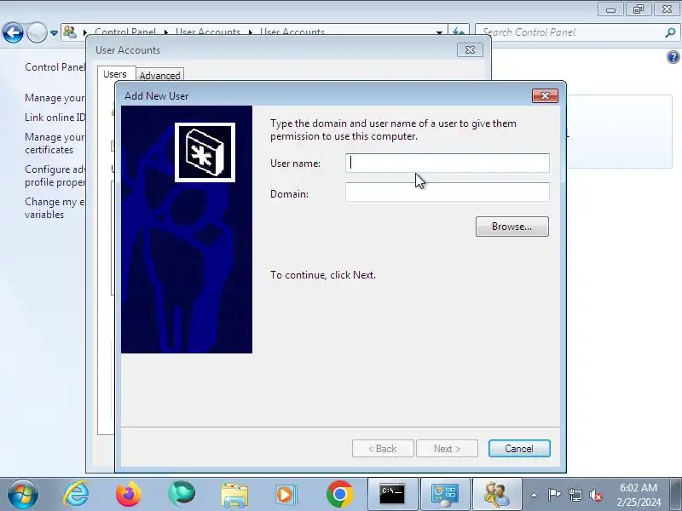Open the recent pages dropdown arrow
This screenshot has height=511, width=682.
pos(54,33)
